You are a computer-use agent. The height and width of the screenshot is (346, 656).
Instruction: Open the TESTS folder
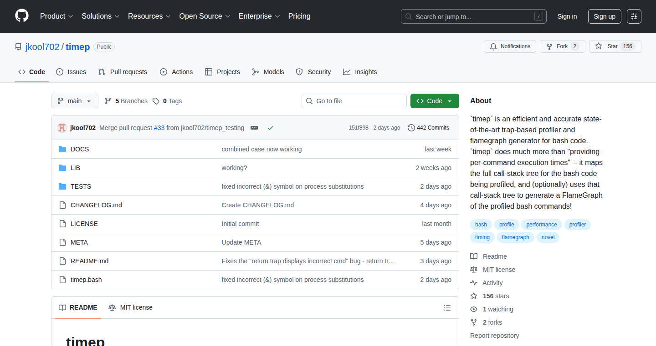coord(81,186)
